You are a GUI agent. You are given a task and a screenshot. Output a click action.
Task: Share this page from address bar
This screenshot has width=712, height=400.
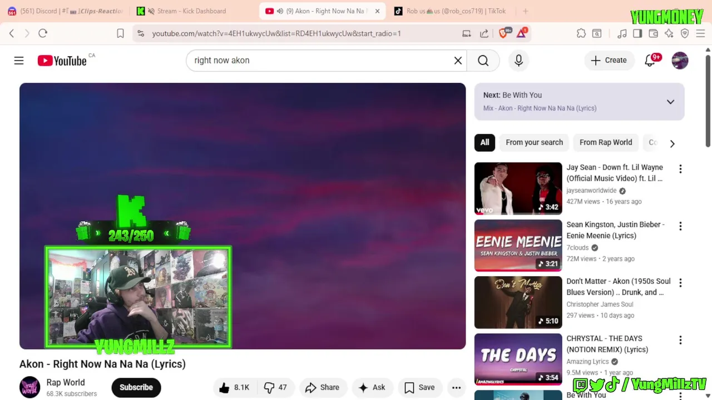pos(484,33)
